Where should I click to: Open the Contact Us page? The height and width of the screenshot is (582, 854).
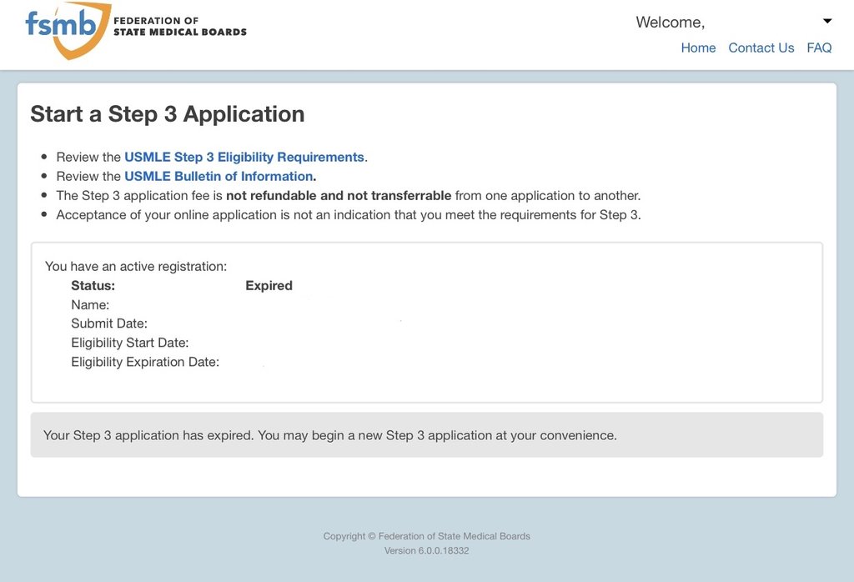click(761, 48)
